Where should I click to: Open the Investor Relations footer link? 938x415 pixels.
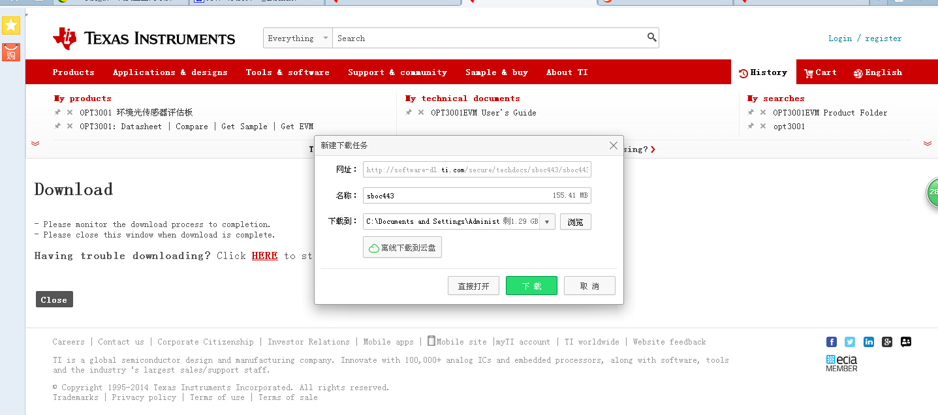click(309, 342)
